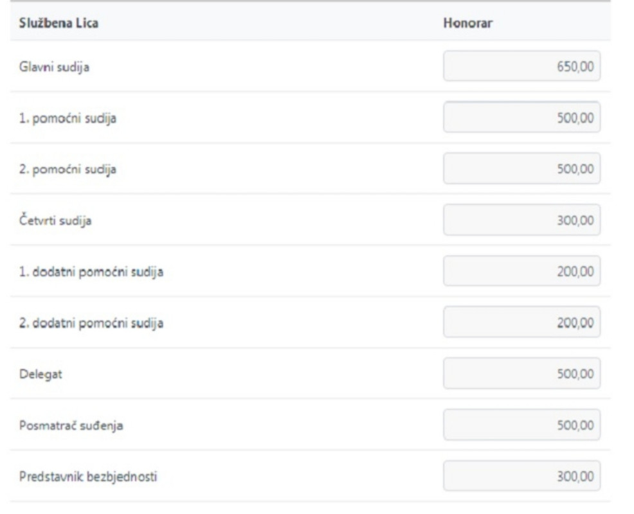
Task: Click the Posmatrač suđenja label
Action: (71, 425)
